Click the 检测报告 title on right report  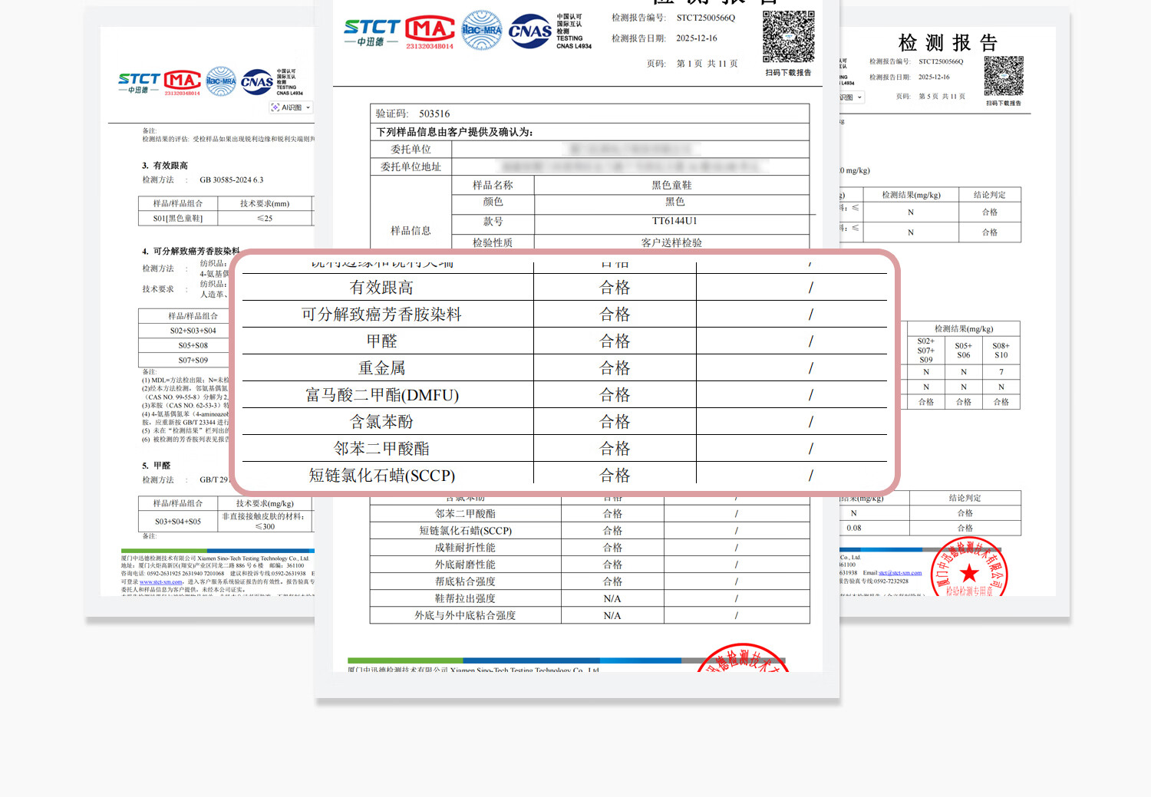pyautogui.click(x=948, y=43)
